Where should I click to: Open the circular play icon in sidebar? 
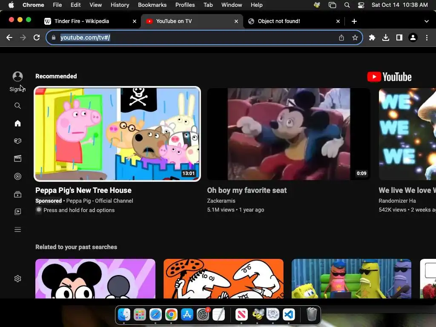click(17, 176)
